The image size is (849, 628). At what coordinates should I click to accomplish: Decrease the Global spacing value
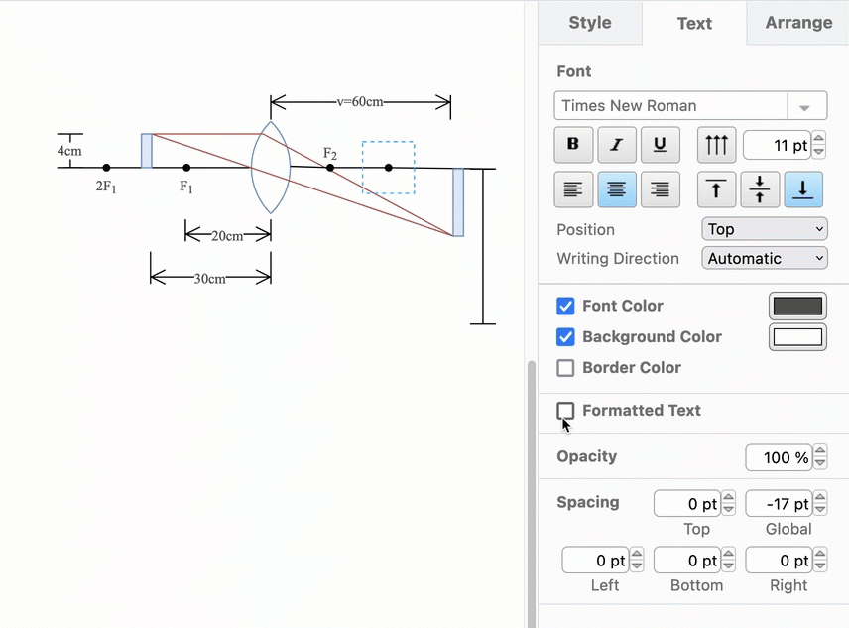click(819, 508)
